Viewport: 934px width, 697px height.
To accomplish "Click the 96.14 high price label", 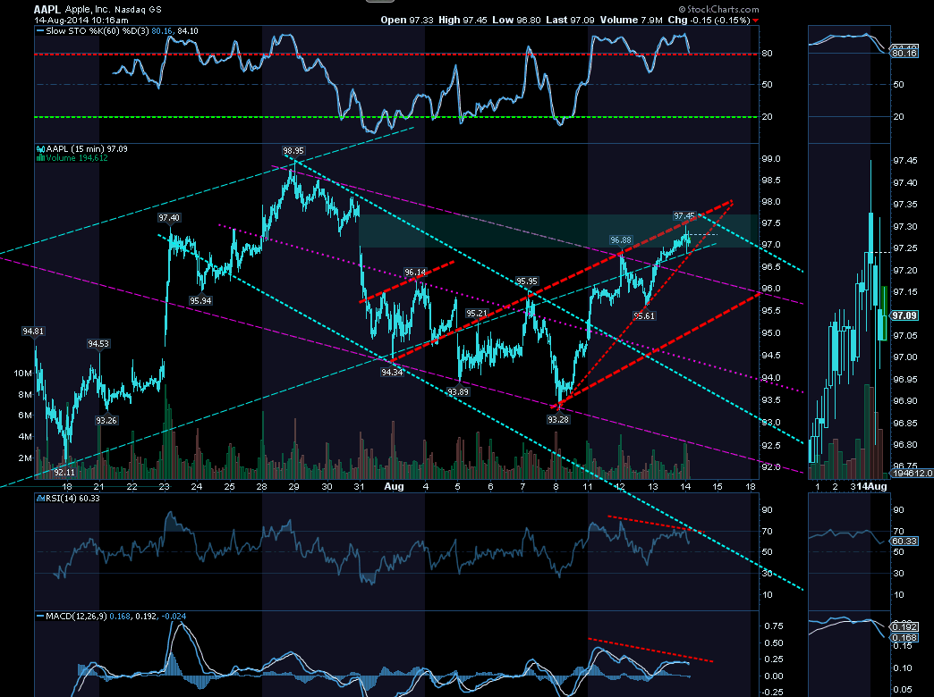I will click(x=415, y=273).
